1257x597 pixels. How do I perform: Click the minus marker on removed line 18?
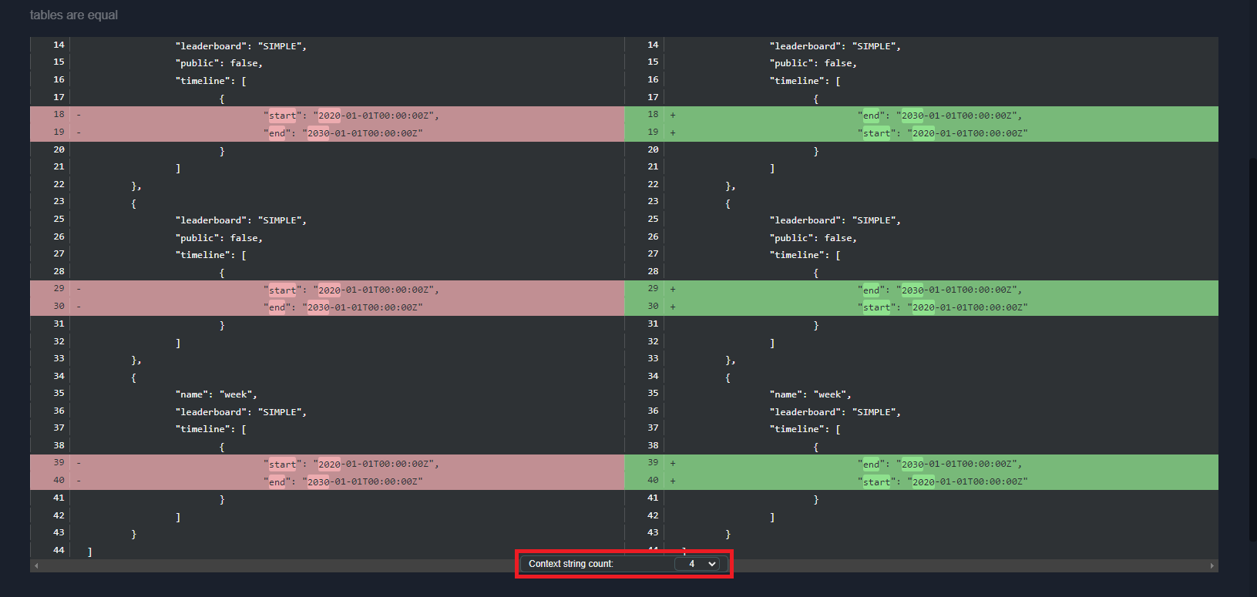click(79, 115)
